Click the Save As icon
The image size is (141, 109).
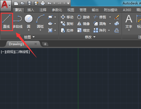36,3
